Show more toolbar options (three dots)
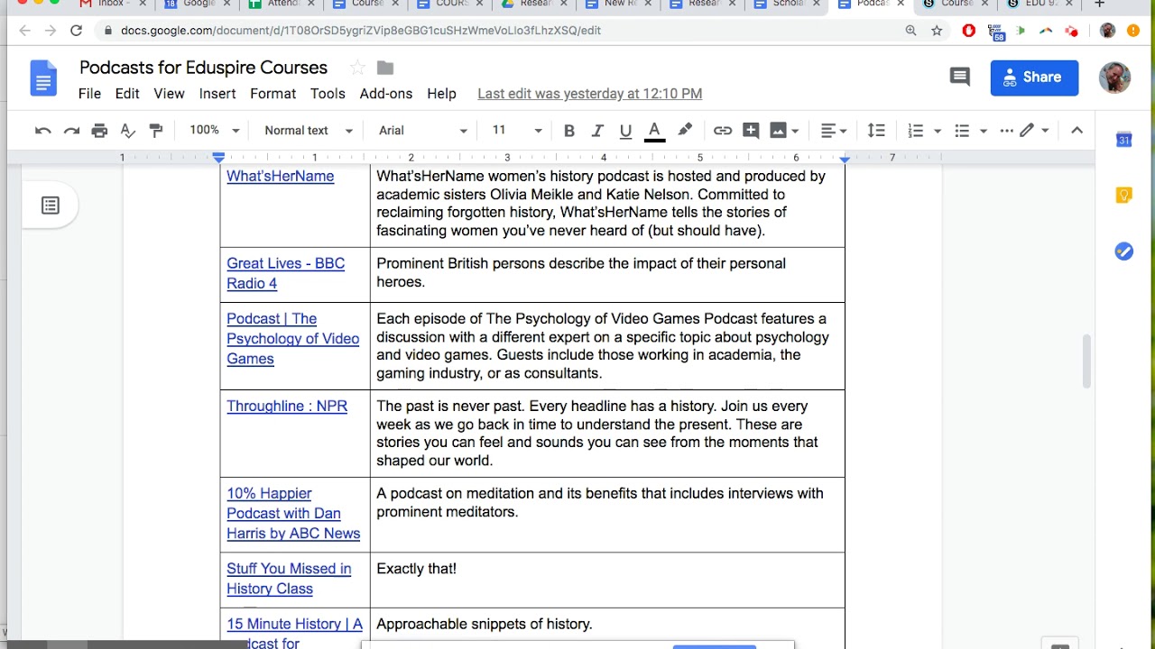 click(x=1007, y=131)
